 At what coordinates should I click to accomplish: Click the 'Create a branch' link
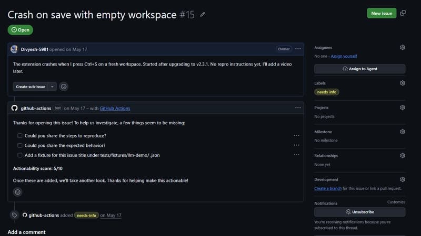[328, 188]
